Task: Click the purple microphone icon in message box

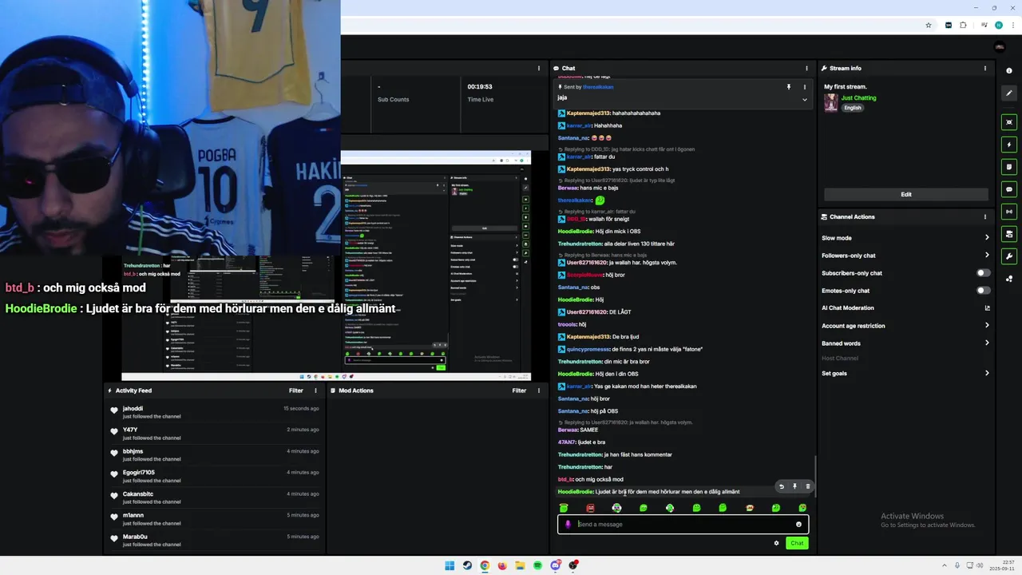Action: [568, 524]
